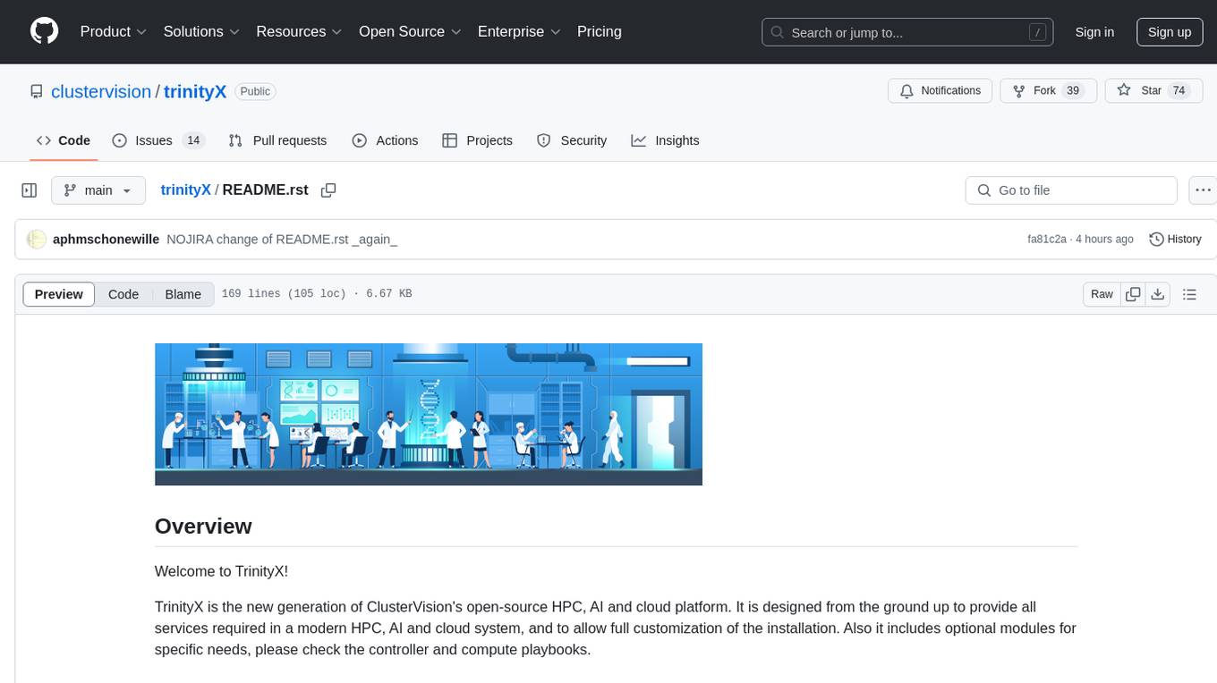This screenshot has width=1217, height=683.
Task: Click the Public visibility badge
Action: tap(255, 91)
